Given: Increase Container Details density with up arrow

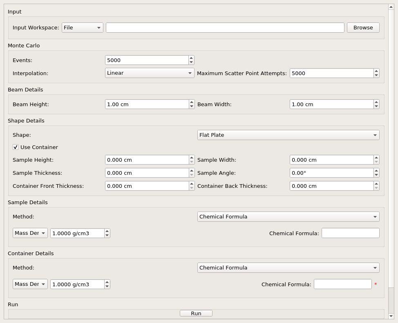Looking at the screenshot, I should tap(107, 282).
